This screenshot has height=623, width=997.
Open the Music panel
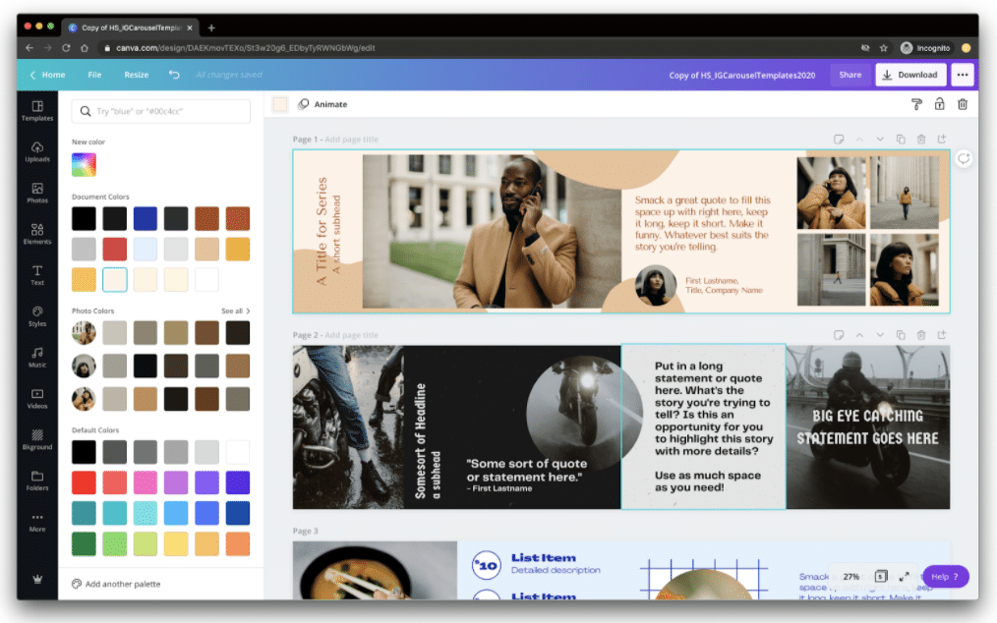click(37, 358)
